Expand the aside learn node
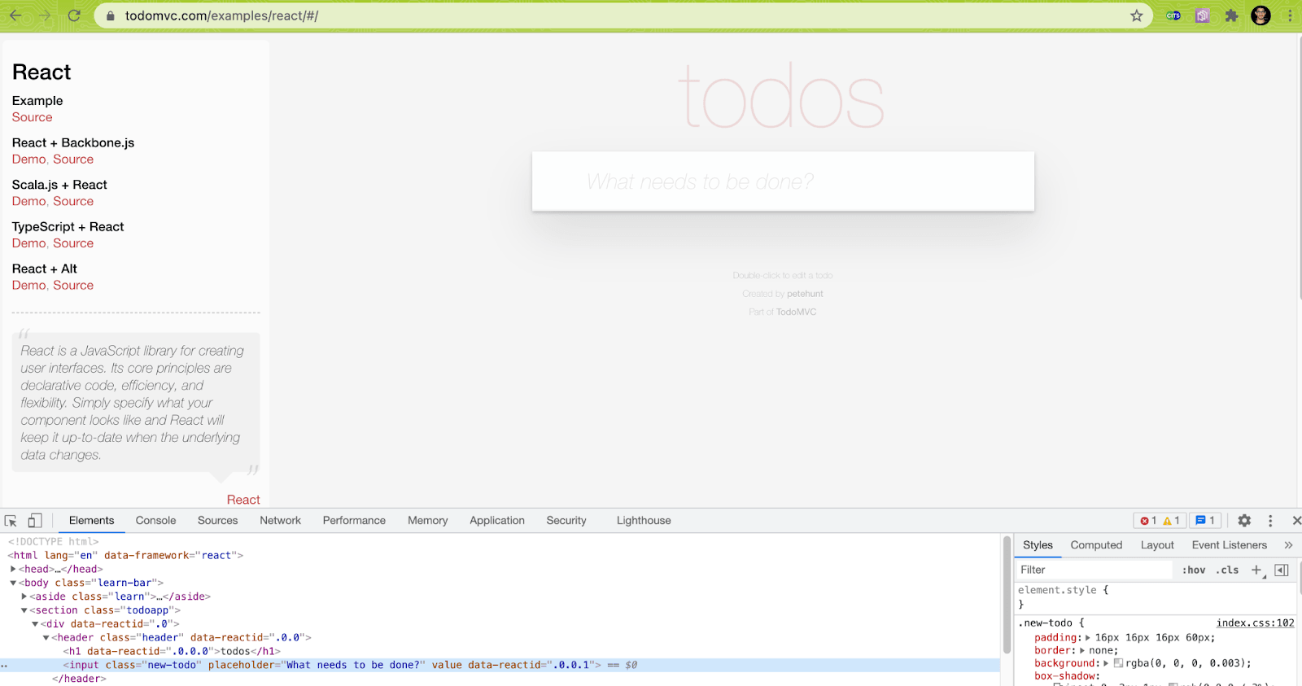 click(24, 596)
